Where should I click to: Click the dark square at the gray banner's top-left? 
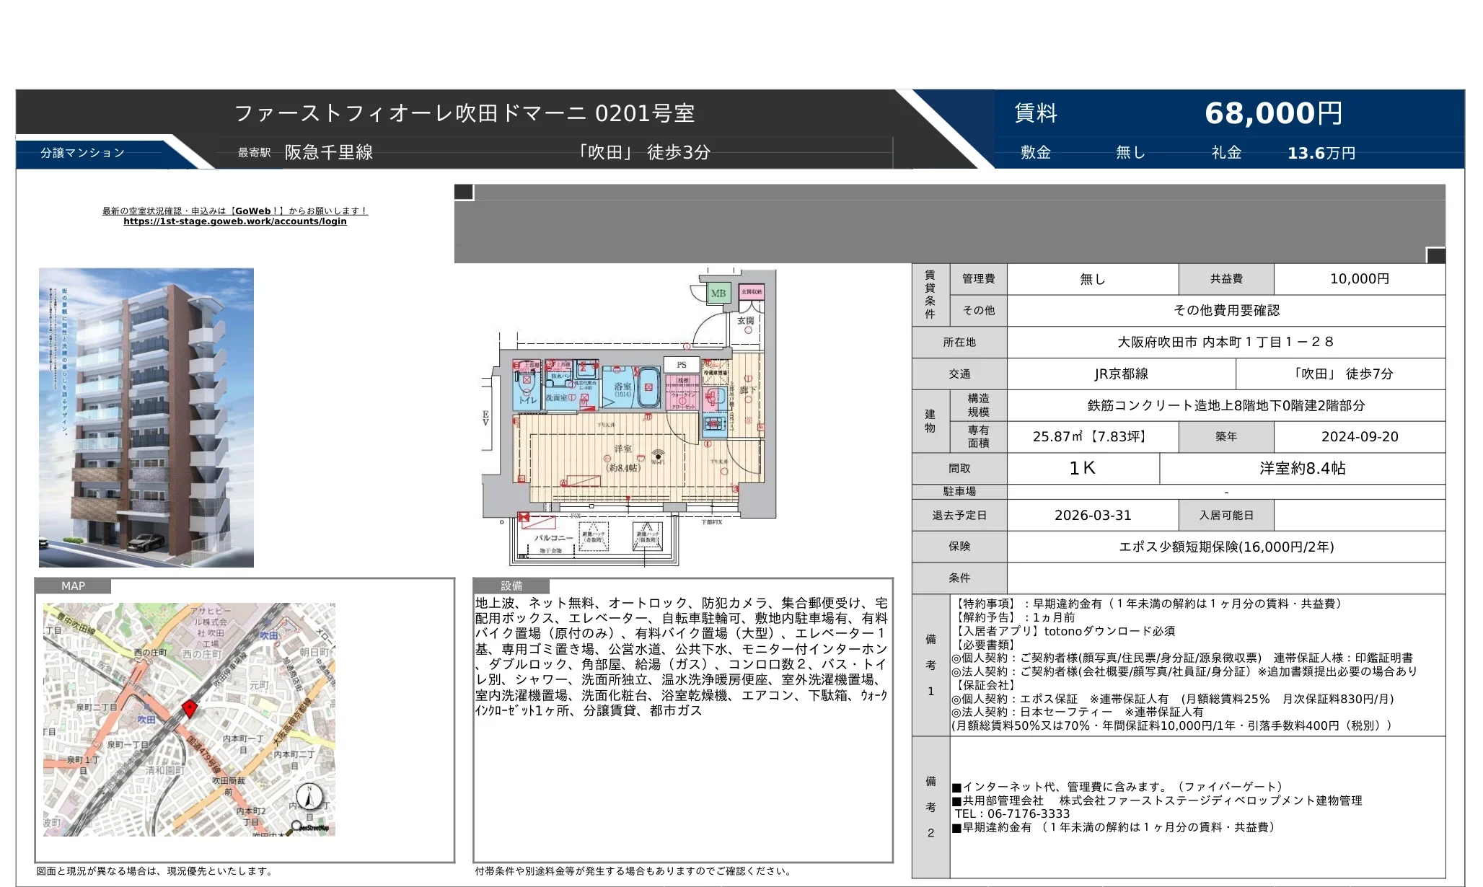(464, 192)
